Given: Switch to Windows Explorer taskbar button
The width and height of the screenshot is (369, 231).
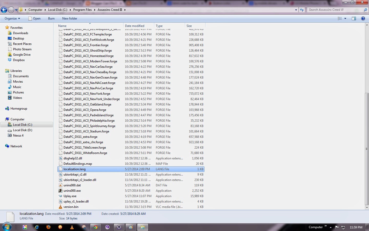Looking at the screenshot, I should click(143, 227).
